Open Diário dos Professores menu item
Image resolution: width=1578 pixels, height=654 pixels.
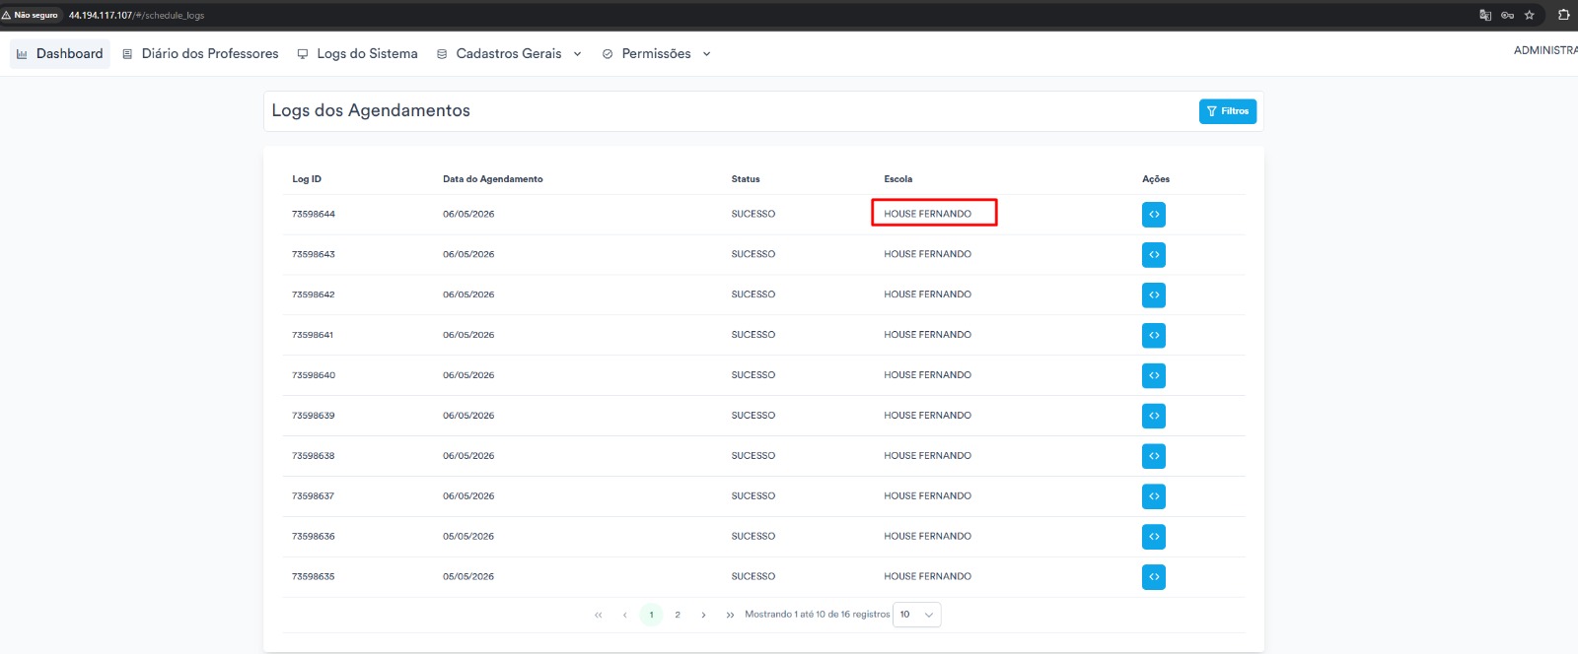point(200,54)
